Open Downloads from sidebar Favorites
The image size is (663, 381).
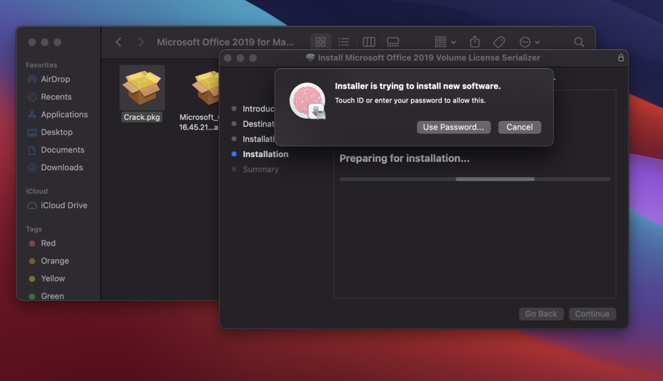tap(62, 168)
